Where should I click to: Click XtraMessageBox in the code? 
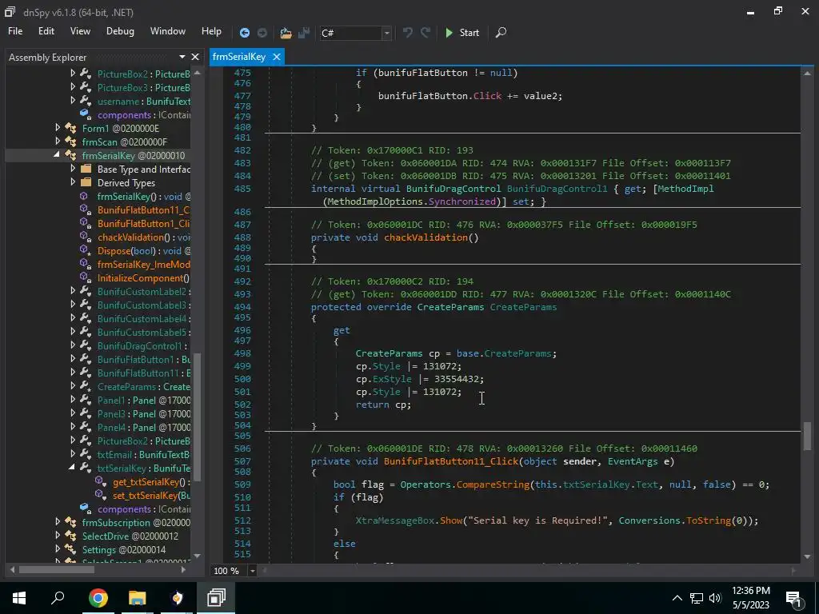point(394,520)
